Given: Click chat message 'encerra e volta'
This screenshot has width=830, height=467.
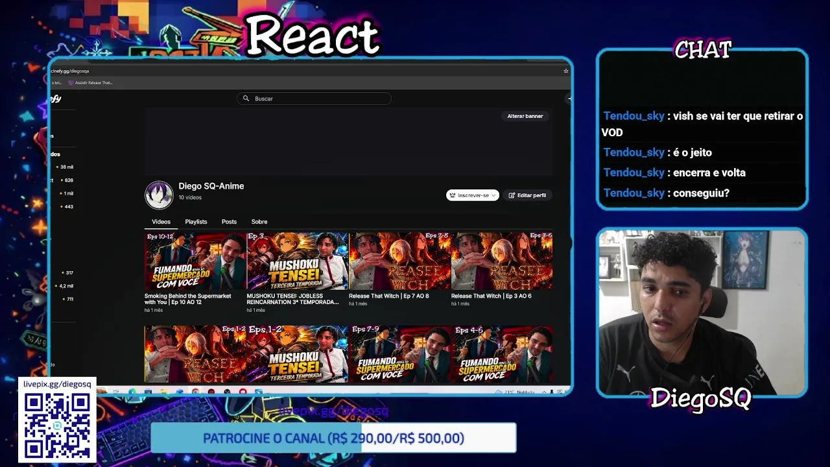Looking at the screenshot, I should click(x=709, y=173).
